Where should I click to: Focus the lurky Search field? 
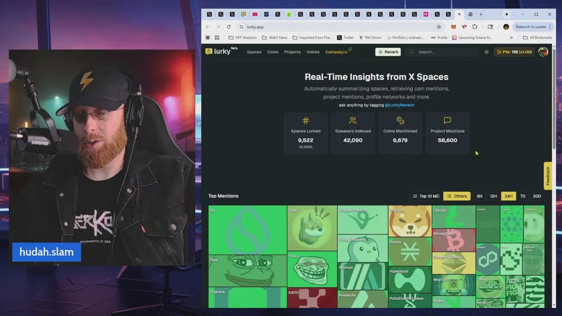pos(442,52)
